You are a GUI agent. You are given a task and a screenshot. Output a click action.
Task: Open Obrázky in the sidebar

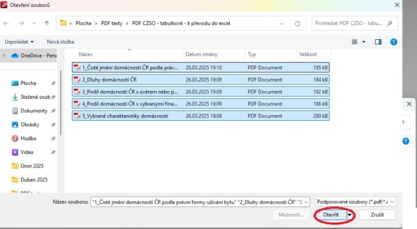[25, 124]
